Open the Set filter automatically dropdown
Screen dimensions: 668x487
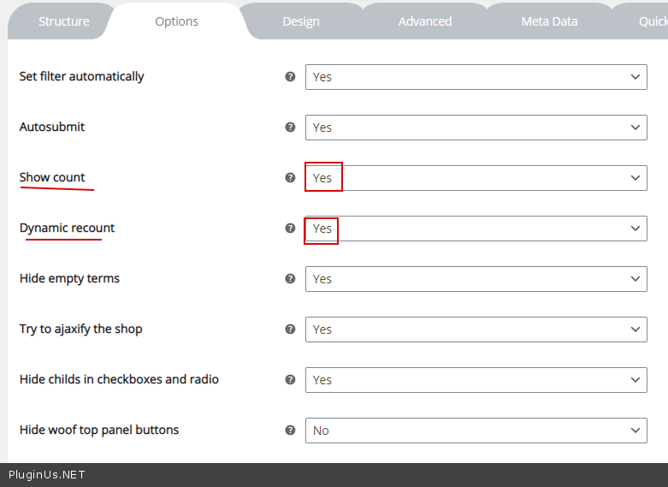476,77
